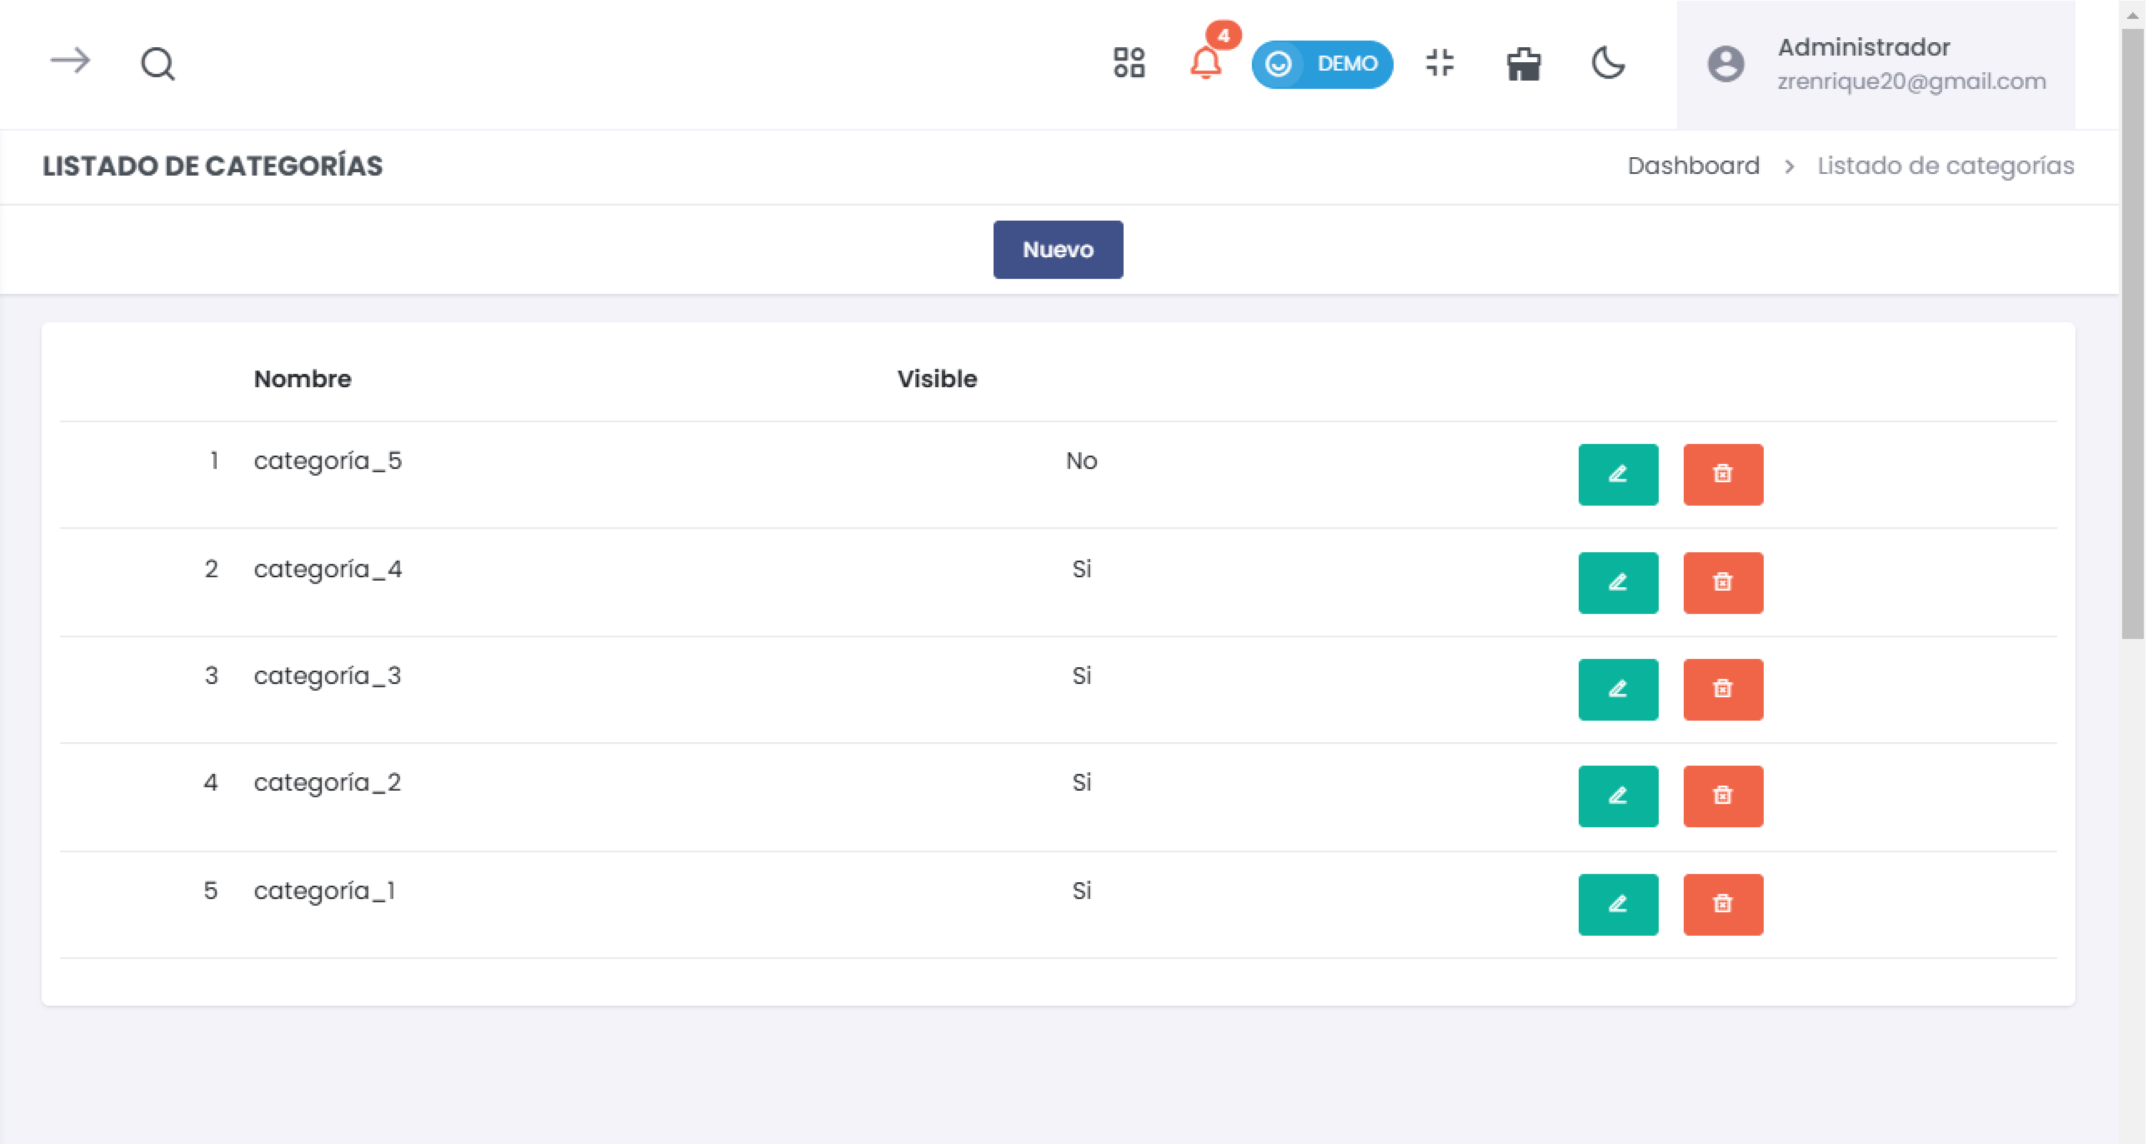Edit the categoría_2 row
This screenshot has height=1144, width=2146.
tap(1617, 796)
